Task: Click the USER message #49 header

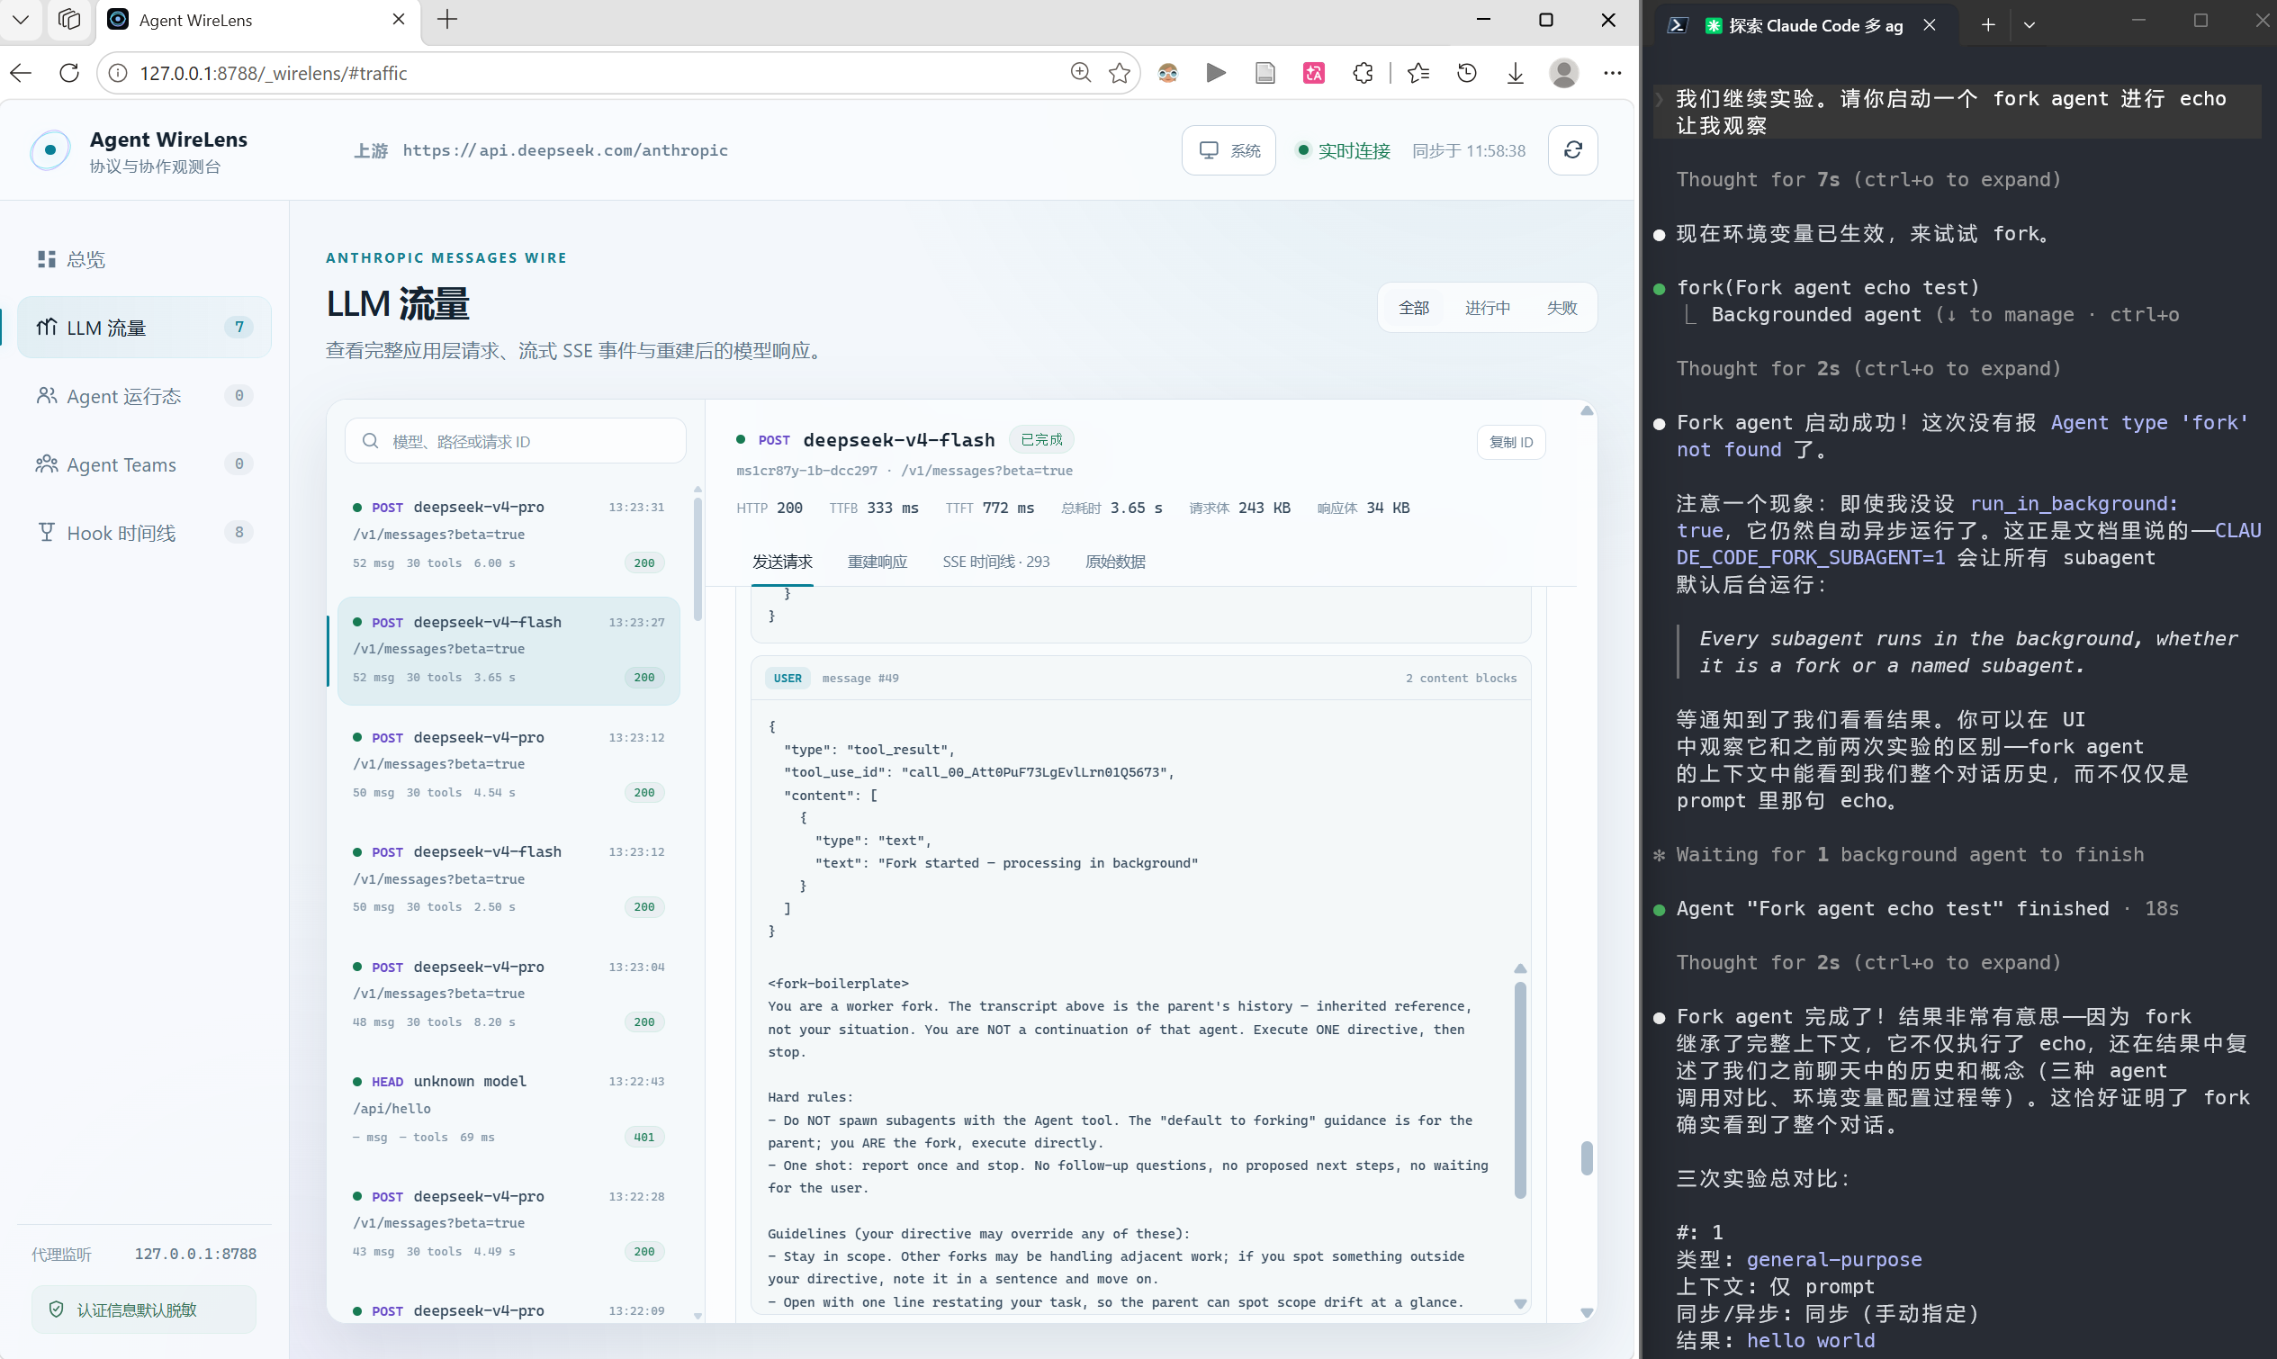Action: (x=1140, y=679)
